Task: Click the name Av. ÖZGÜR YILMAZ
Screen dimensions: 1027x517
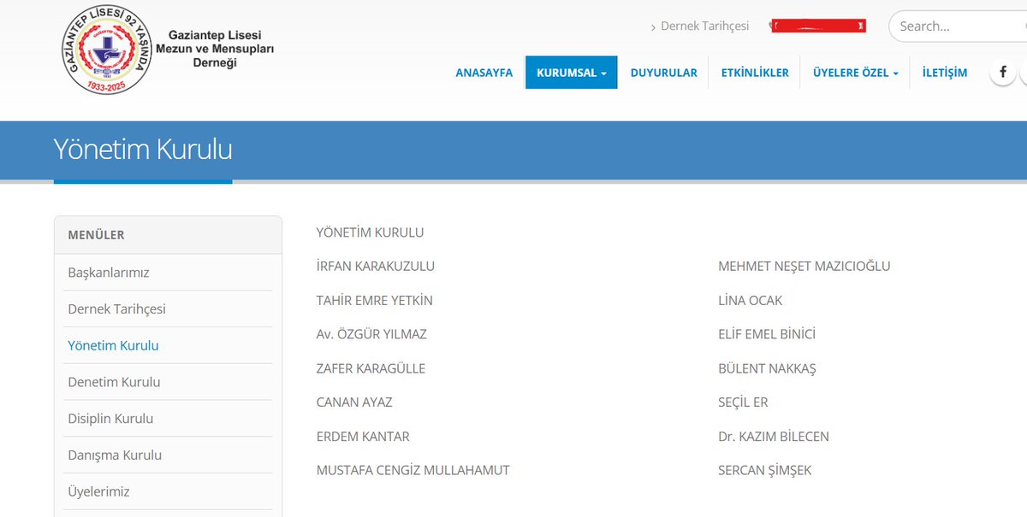Action: click(371, 334)
